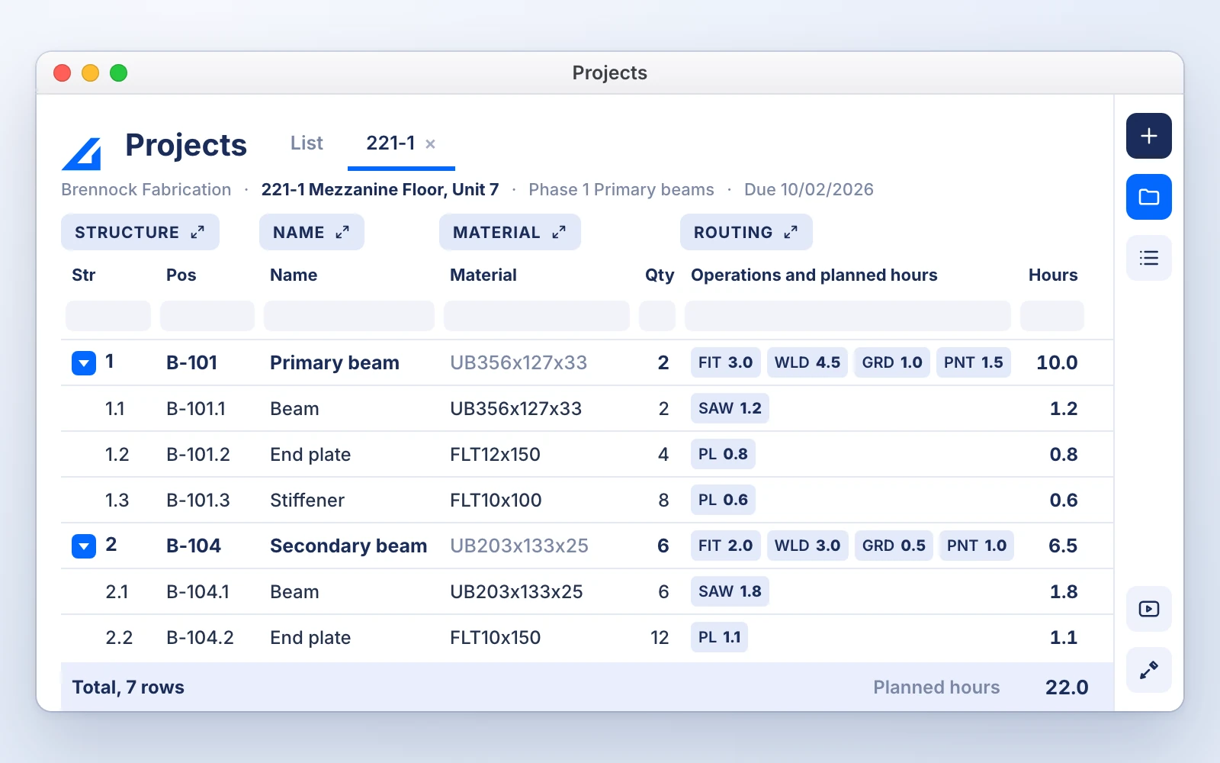Viewport: 1220px width, 763px height.
Task: Click the Brennock Fabrication breadcrumb
Action: coord(146,189)
